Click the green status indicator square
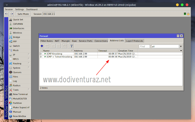The image size is (195, 122). 185,14
